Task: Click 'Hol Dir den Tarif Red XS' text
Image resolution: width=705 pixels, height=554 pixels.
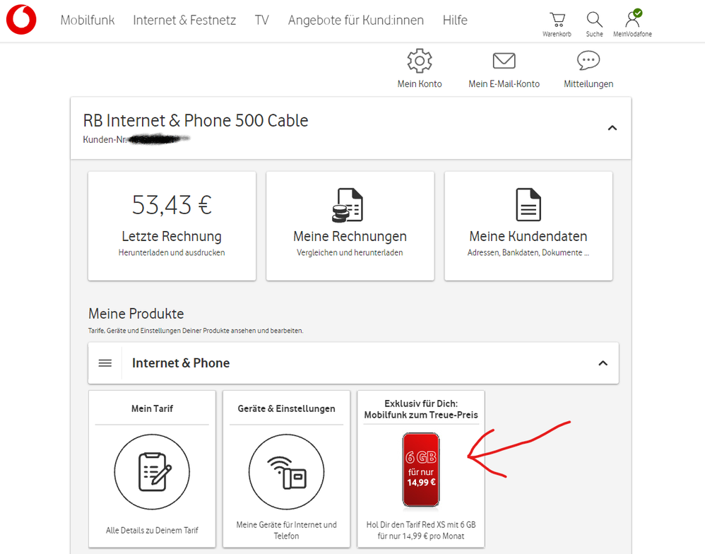Action: pos(421,530)
